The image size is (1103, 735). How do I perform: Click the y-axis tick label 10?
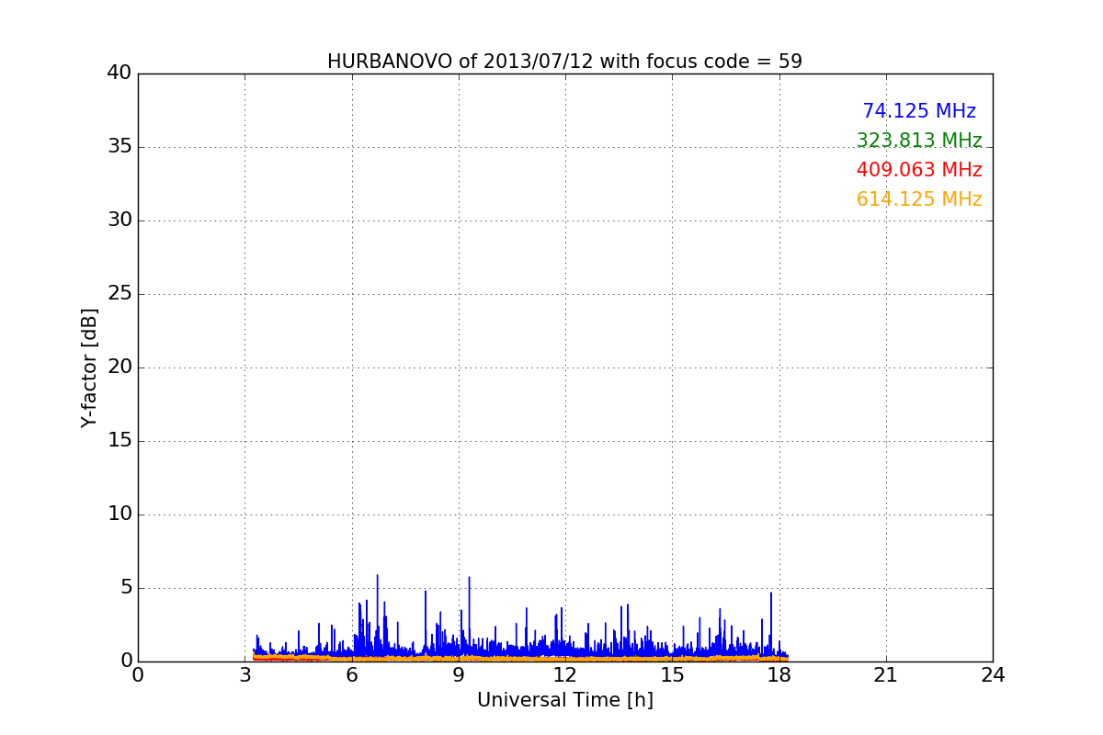[119, 514]
